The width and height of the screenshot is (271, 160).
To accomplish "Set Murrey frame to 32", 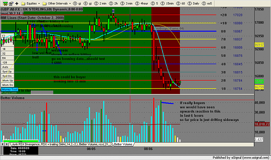I will 7,54.
